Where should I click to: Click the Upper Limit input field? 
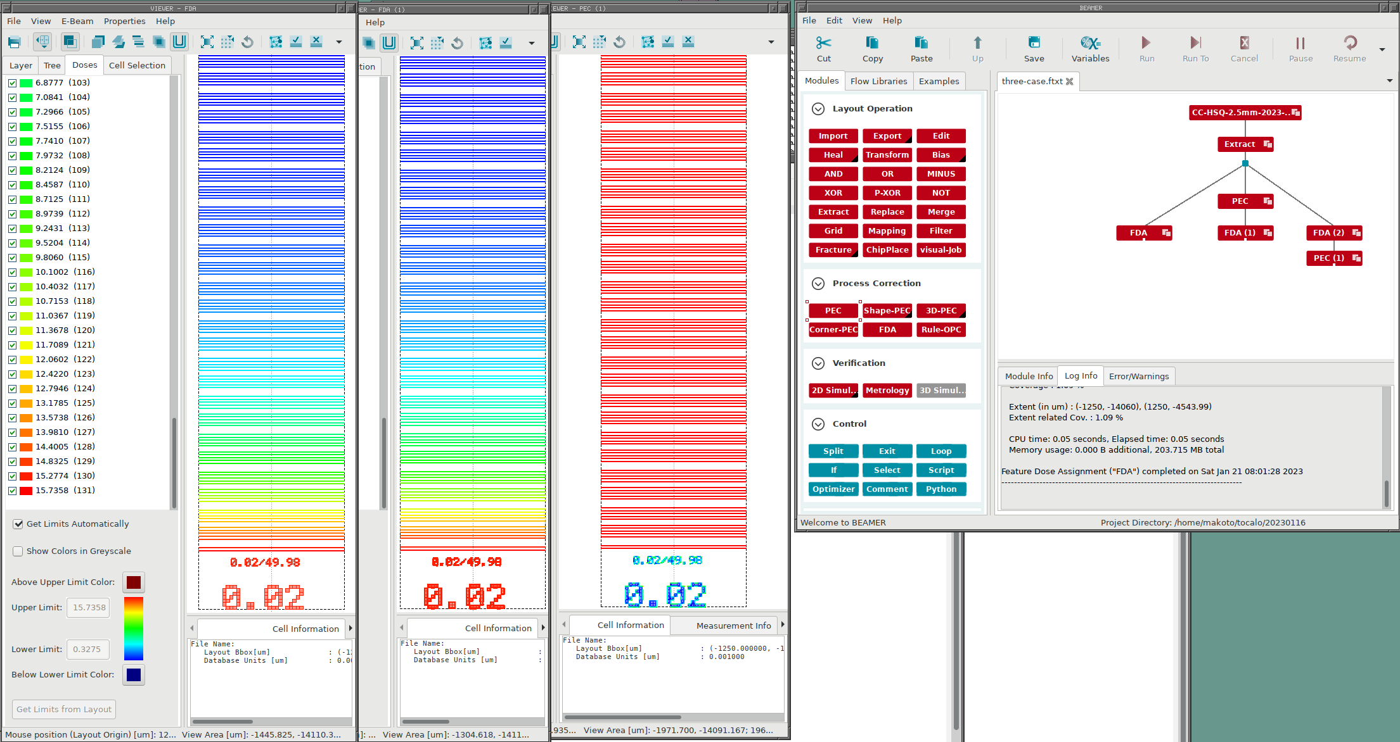click(89, 608)
